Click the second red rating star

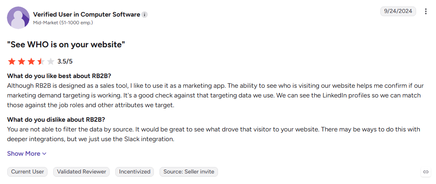click(22, 61)
